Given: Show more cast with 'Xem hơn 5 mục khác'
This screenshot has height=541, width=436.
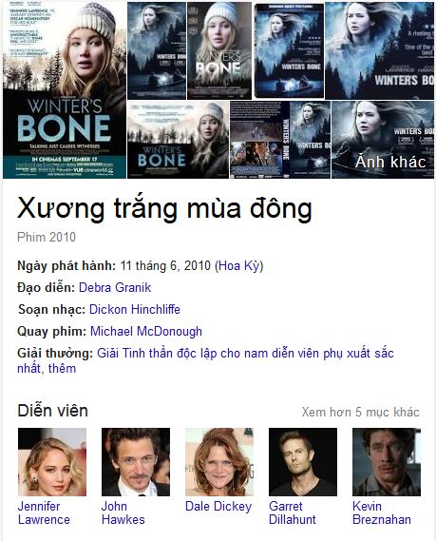Looking at the screenshot, I should [361, 412].
